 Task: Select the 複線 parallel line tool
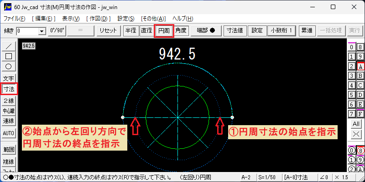point(9,162)
